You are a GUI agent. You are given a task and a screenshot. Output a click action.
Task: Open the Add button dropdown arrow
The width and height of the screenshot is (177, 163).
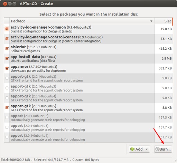[147, 149]
